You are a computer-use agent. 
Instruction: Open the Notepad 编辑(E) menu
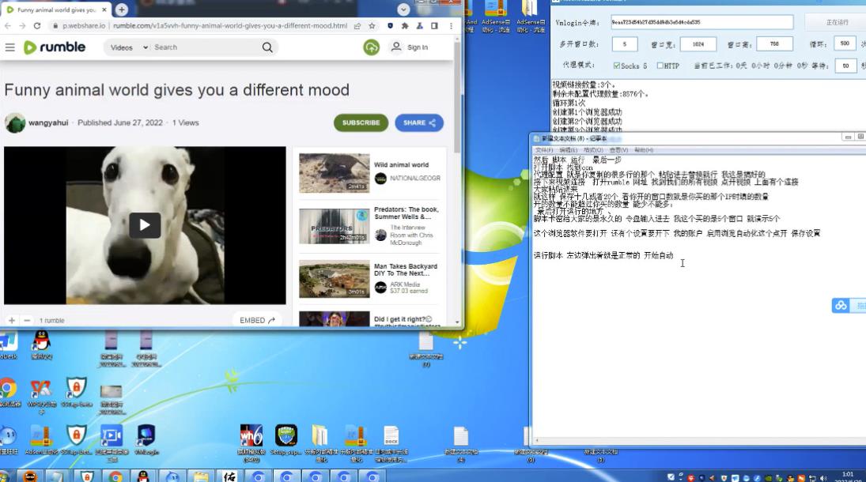569,150
